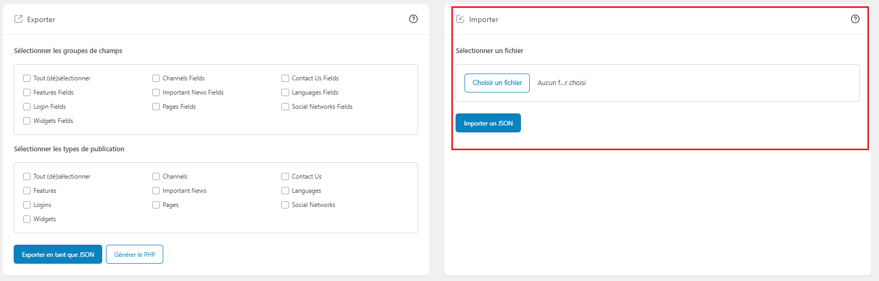Click the help icon in Exporter panel
Image resolution: width=879 pixels, height=281 pixels.
tap(413, 19)
